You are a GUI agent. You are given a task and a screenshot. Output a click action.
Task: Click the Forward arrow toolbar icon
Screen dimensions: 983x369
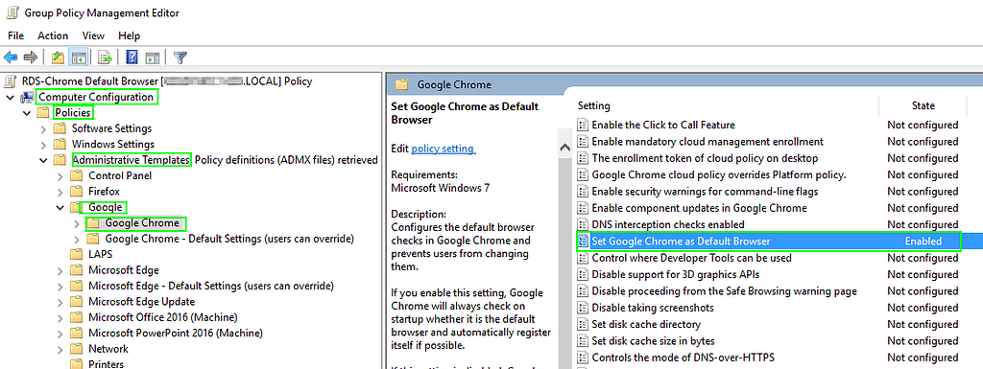tap(30, 58)
